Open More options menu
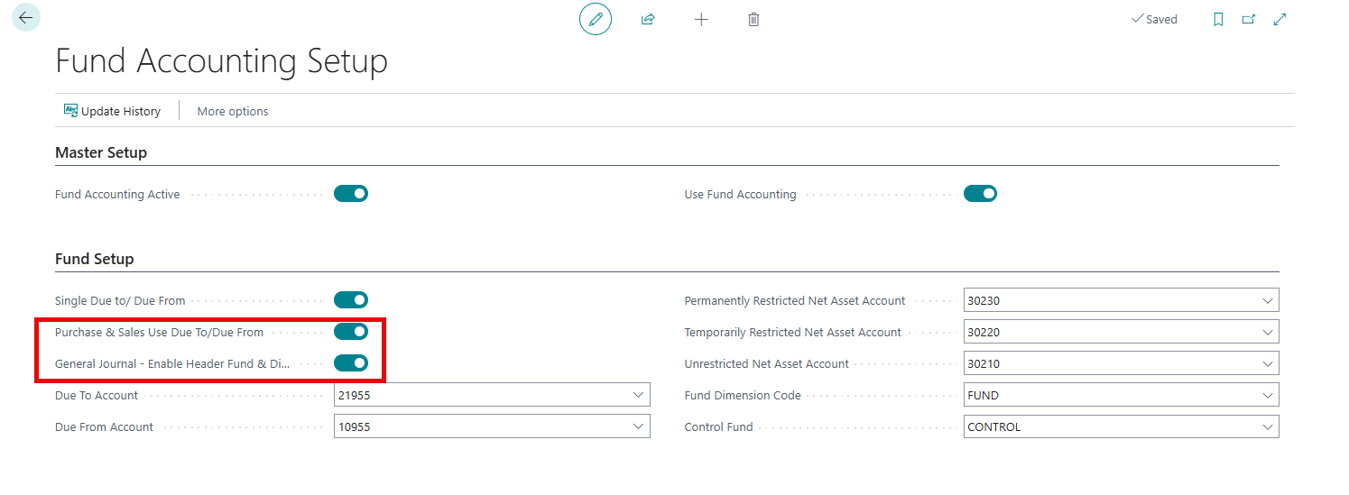This screenshot has width=1349, height=495. click(x=233, y=111)
